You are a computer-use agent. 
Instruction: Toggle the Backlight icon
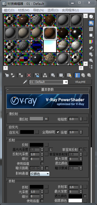(91, 23)
